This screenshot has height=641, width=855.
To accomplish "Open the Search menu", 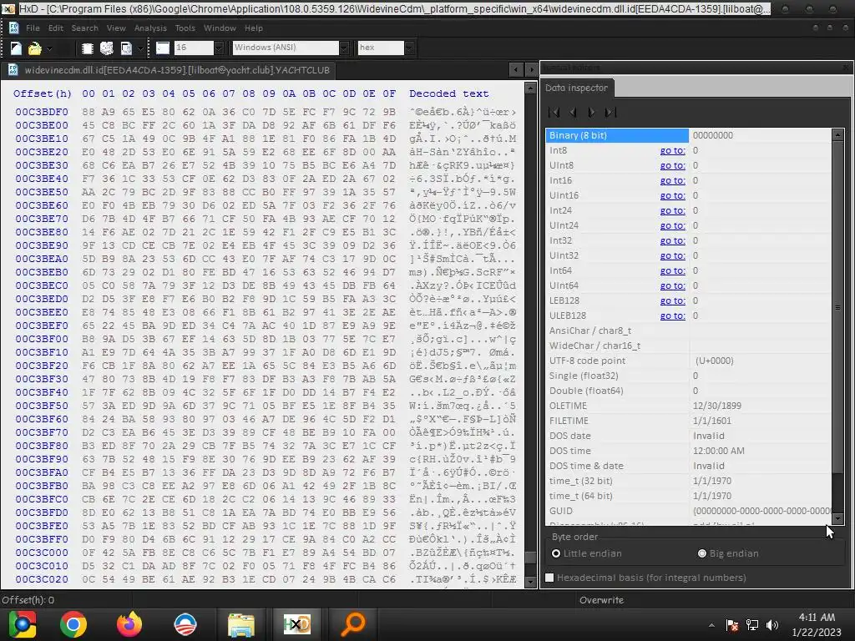I will pyautogui.click(x=84, y=28).
